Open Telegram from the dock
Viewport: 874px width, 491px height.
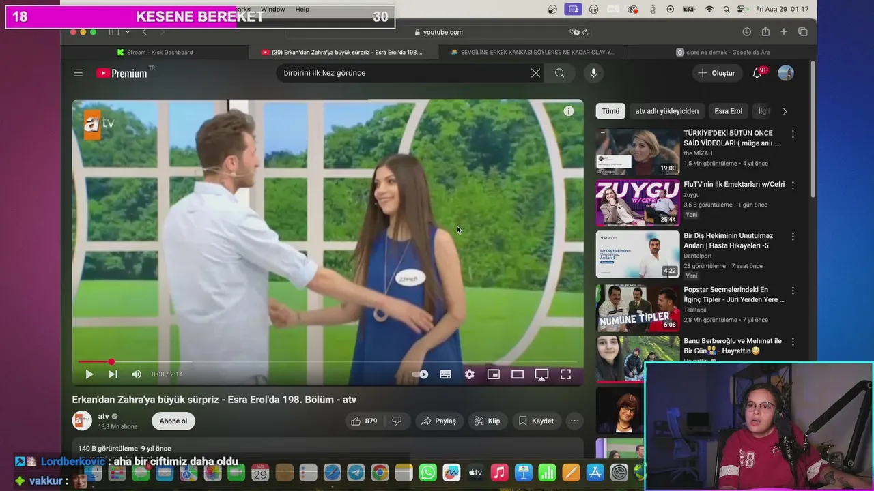pos(356,473)
